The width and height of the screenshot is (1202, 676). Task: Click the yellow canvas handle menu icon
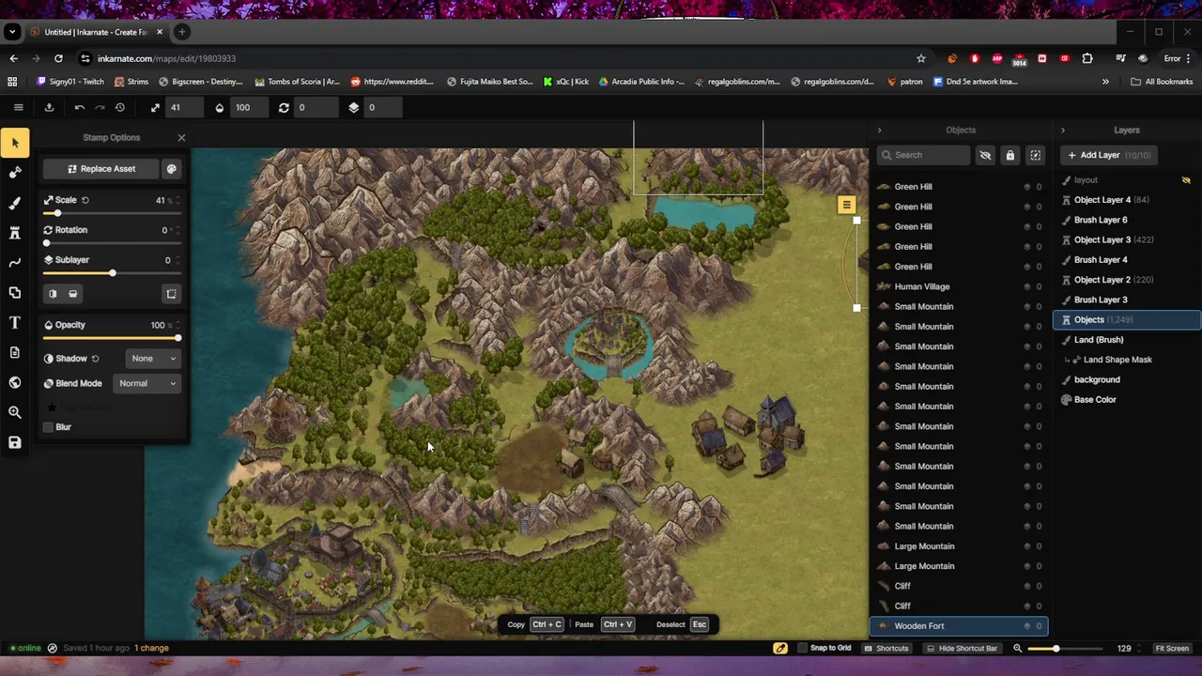tap(846, 205)
